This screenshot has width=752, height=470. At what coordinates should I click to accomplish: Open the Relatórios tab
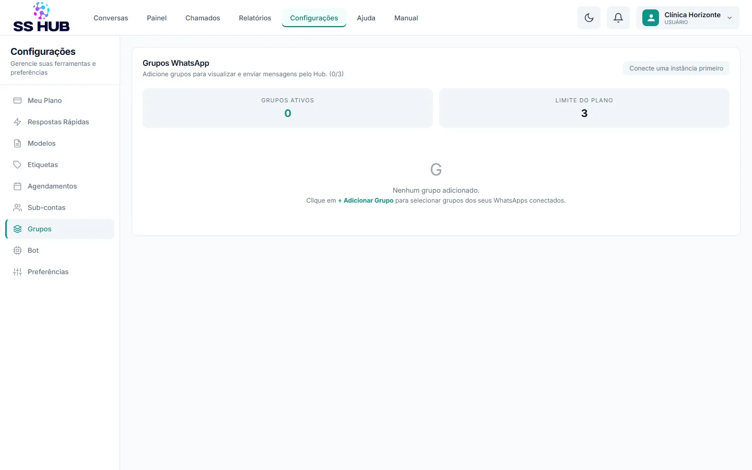coord(255,18)
